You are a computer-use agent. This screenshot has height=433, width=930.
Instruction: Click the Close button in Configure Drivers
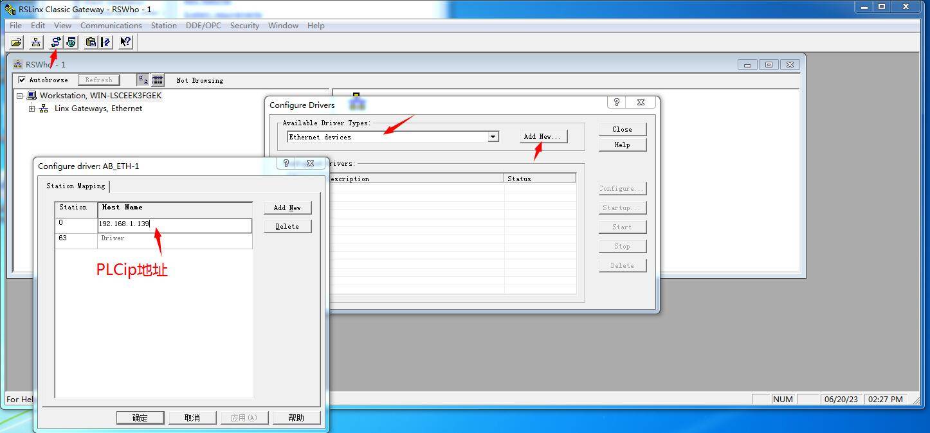[x=622, y=129]
